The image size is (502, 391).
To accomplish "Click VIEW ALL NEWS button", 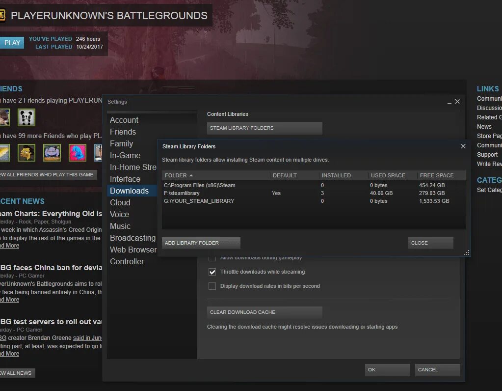I will 17,373.
